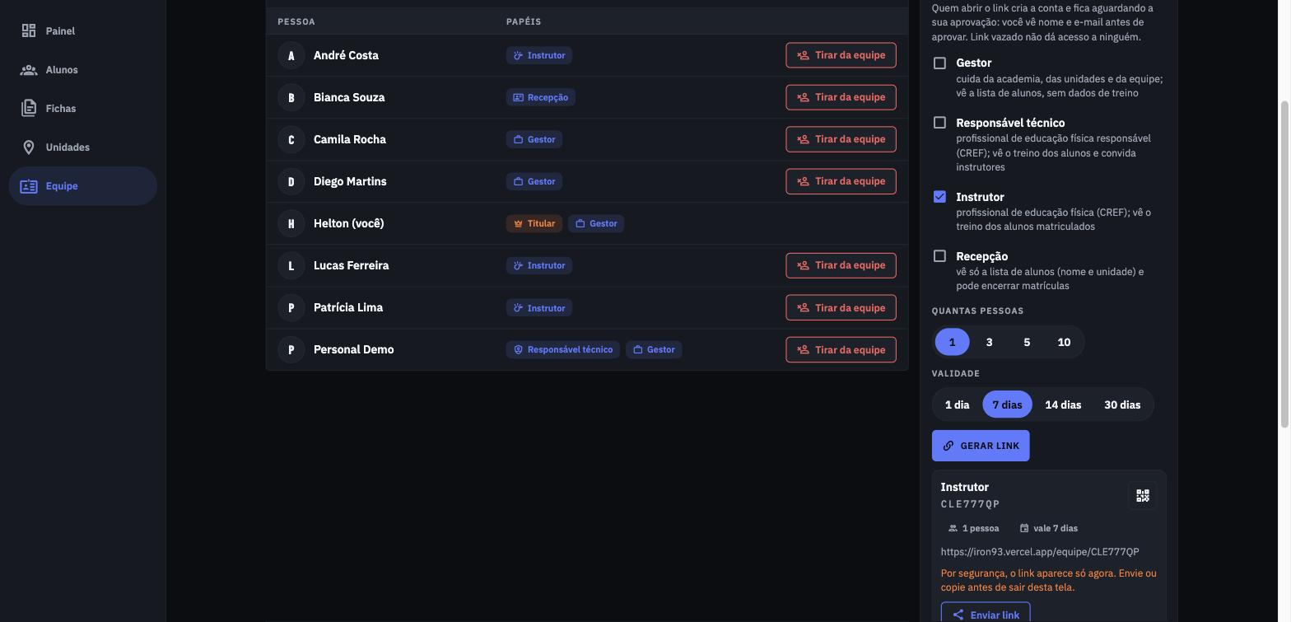The width and height of the screenshot is (1291, 622).
Task: Check the Gestor role checkbox
Action: tap(939, 63)
